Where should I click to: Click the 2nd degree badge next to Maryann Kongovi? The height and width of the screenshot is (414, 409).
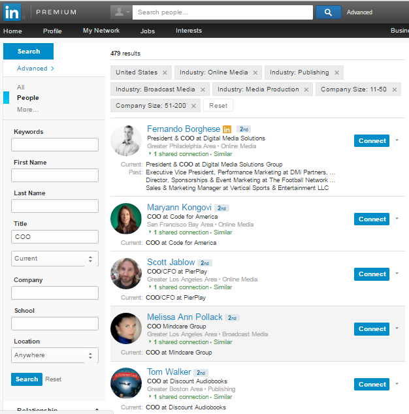pos(221,208)
